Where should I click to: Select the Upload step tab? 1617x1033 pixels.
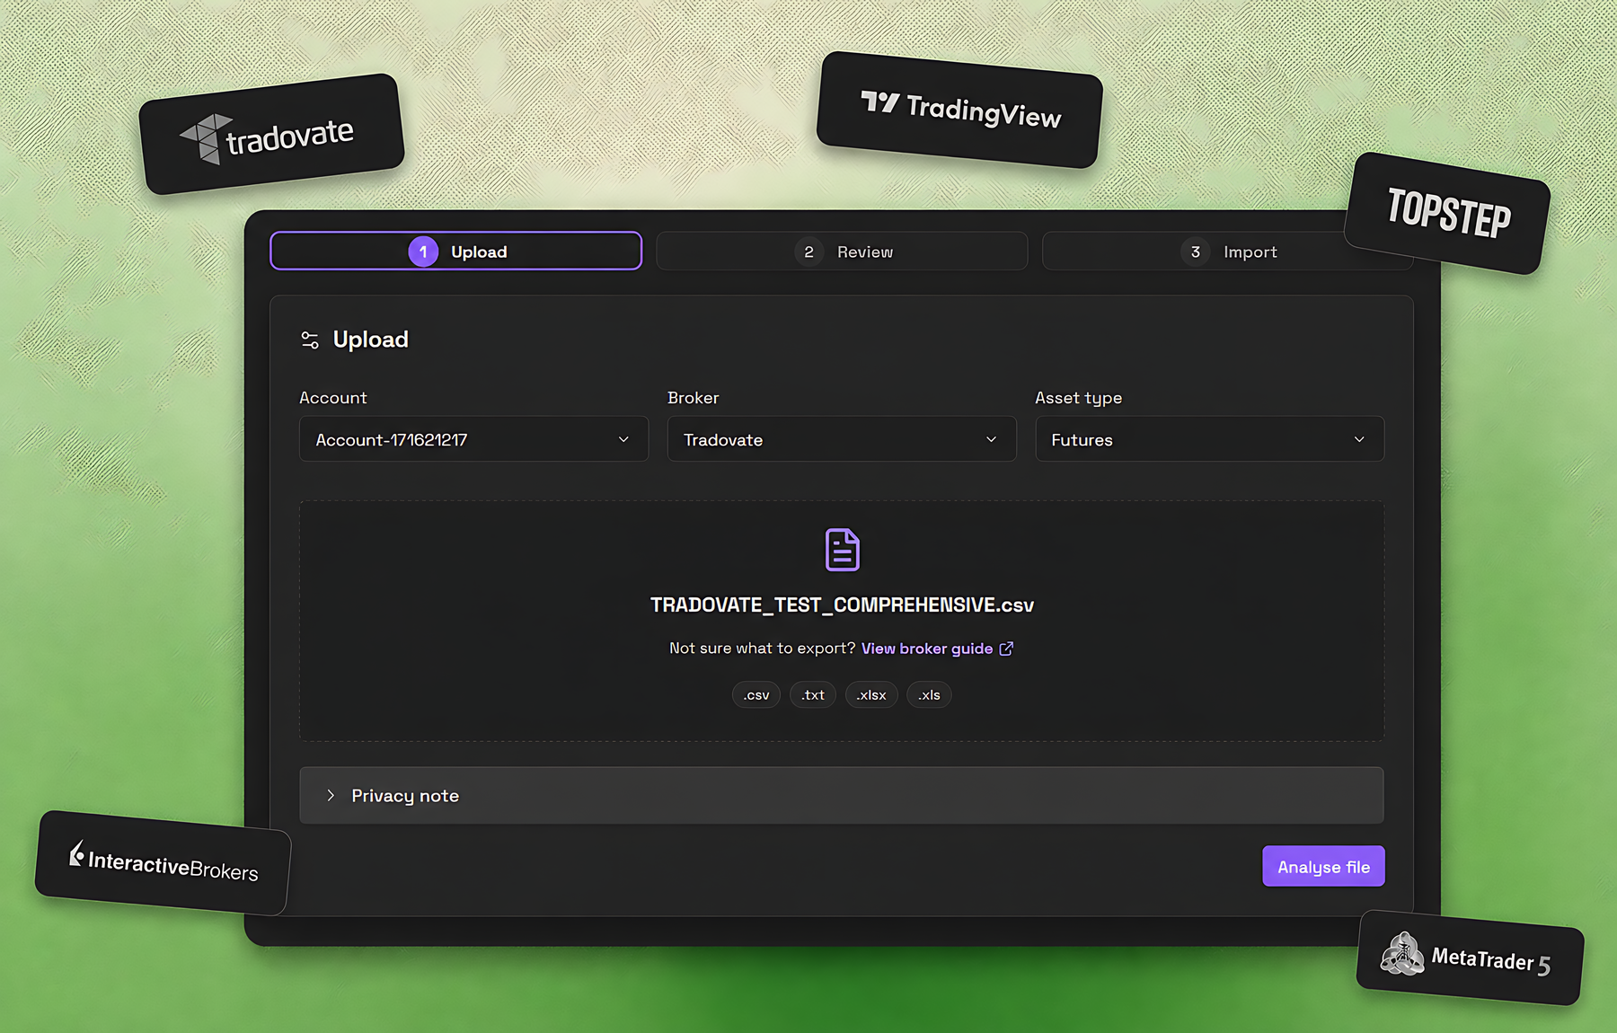(455, 252)
